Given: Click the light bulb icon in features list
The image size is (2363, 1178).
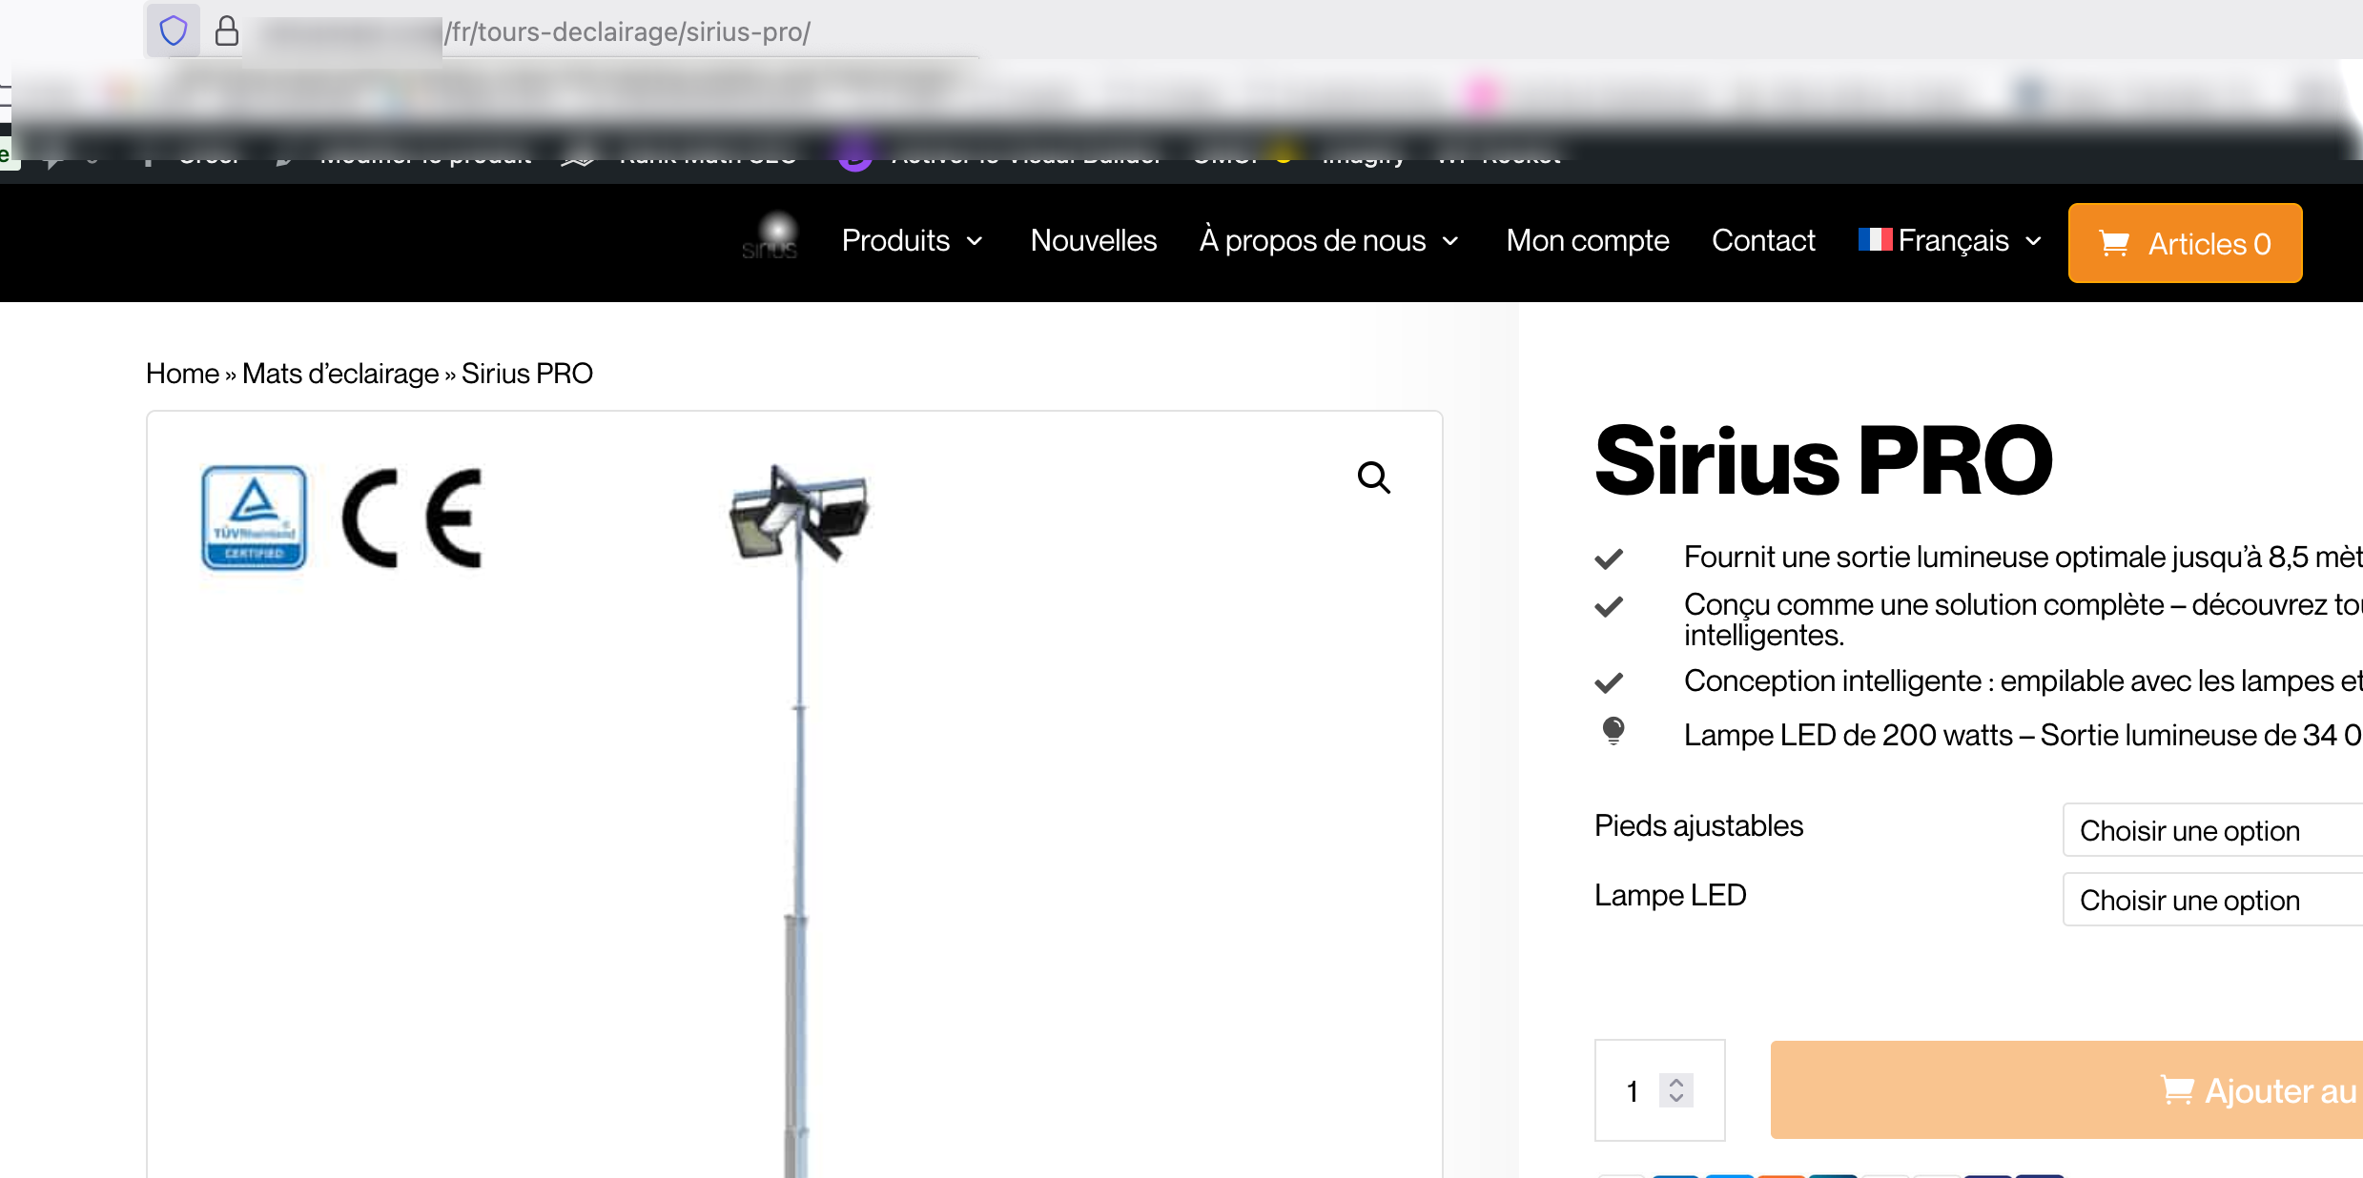Looking at the screenshot, I should 1613,731.
